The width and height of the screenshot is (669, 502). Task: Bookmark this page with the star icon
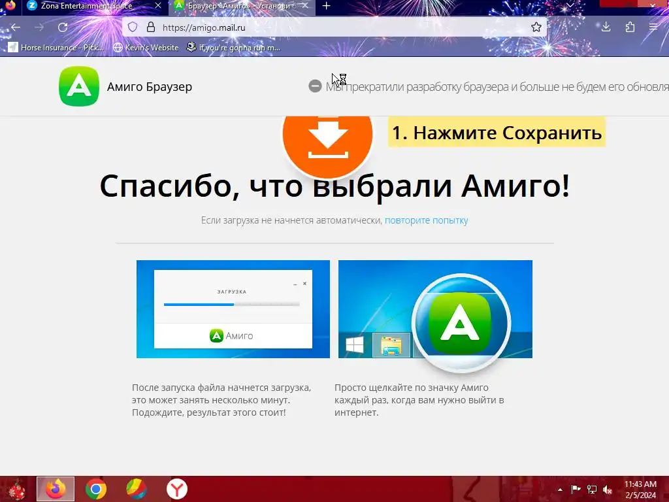(x=536, y=27)
